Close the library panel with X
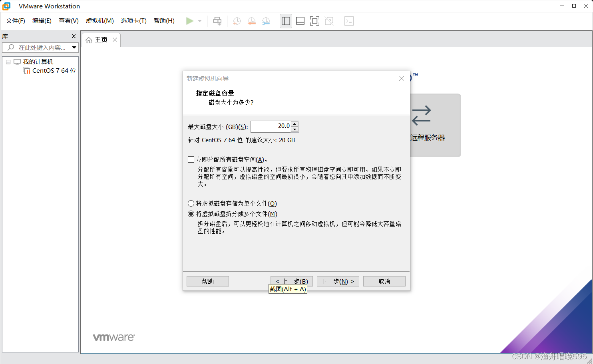The width and height of the screenshot is (593, 364). pos(74,36)
